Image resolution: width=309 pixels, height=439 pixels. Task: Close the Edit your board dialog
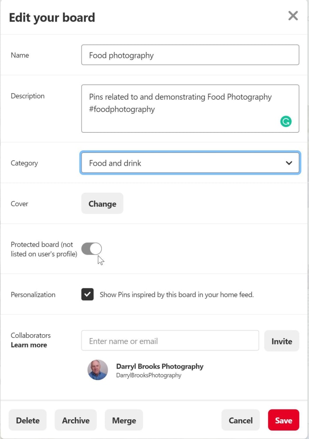(293, 16)
